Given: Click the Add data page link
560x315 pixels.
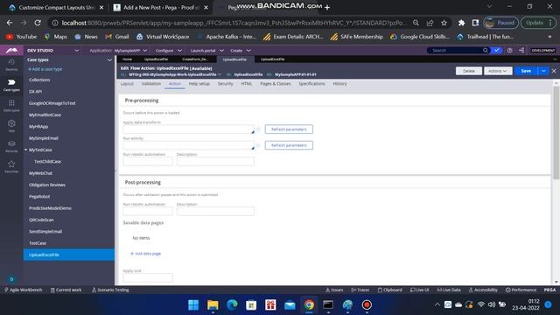Looking at the screenshot, I should (146, 254).
